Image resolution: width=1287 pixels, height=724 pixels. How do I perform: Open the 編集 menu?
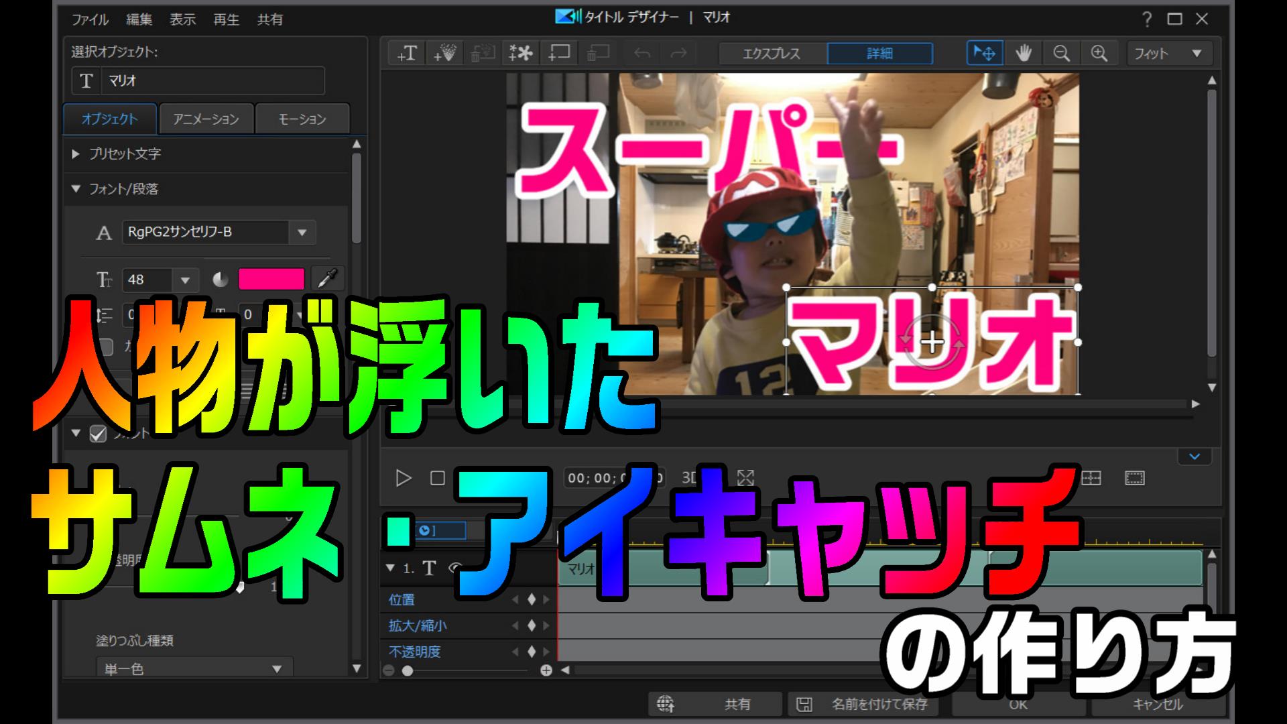click(x=139, y=19)
